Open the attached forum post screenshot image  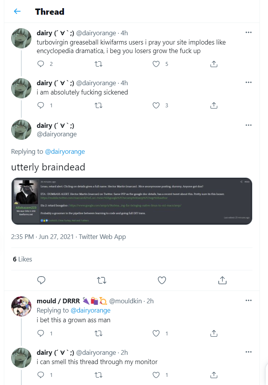click(132, 201)
